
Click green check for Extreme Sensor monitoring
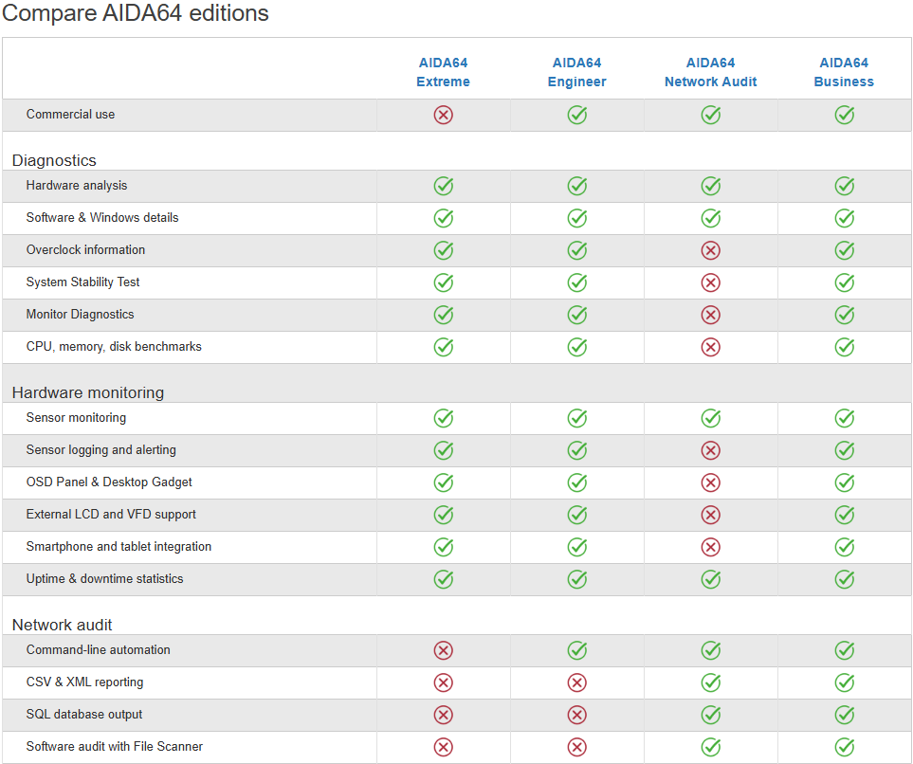[443, 418]
